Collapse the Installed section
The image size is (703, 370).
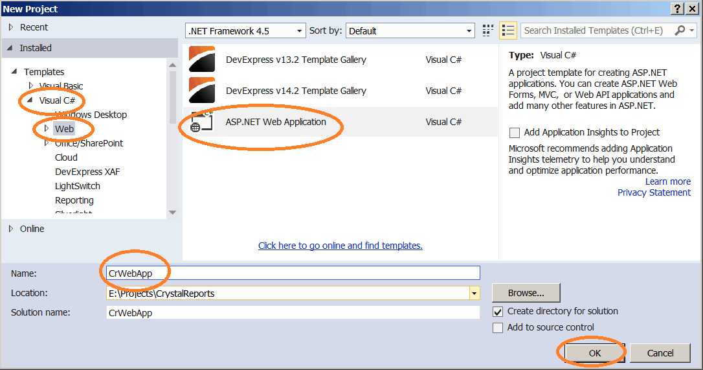pos(10,47)
